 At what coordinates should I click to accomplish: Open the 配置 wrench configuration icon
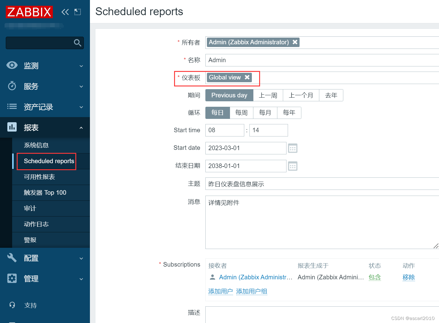12,258
